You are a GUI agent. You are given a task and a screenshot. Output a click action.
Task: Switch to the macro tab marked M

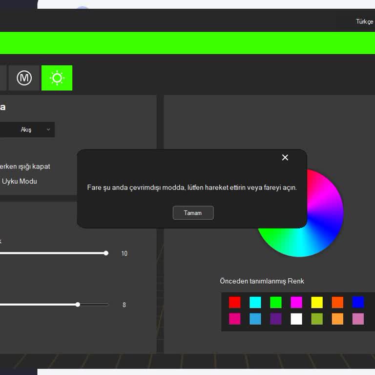[24, 78]
